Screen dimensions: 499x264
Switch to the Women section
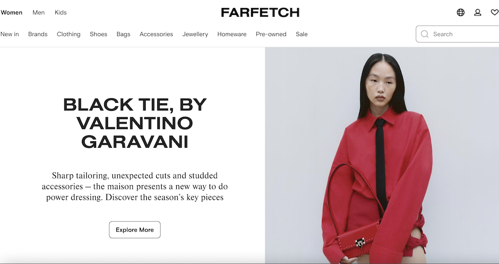tap(11, 12)
